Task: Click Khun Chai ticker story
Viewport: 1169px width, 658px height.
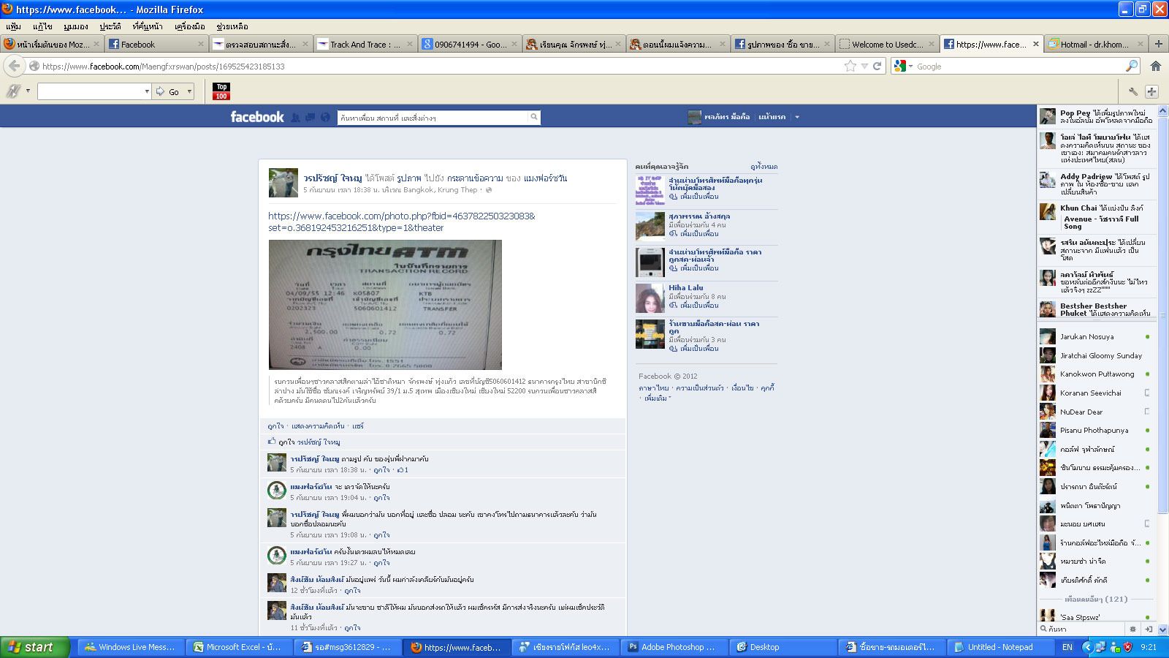Action: [1095, 217]
